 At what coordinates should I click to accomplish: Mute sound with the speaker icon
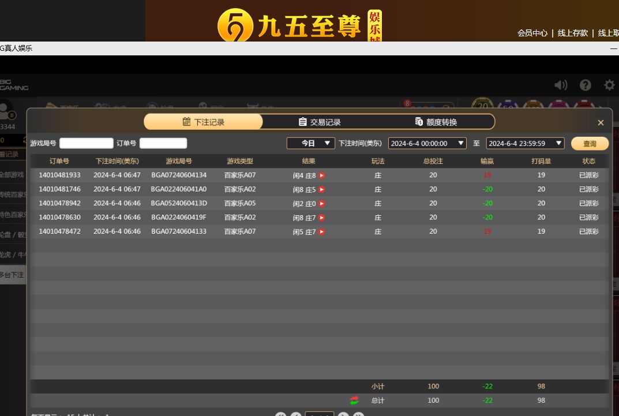561,85
